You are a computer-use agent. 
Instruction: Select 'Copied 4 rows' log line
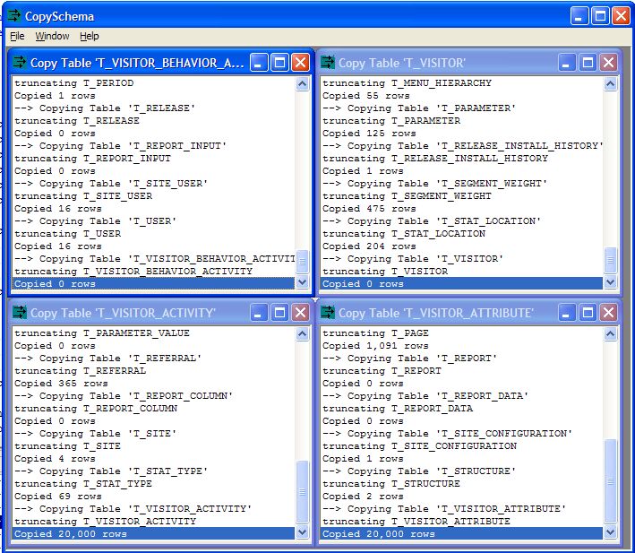click(x=55, y=459)
